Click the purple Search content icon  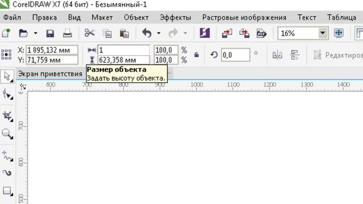pyautogui.click(x=205, y=33)
